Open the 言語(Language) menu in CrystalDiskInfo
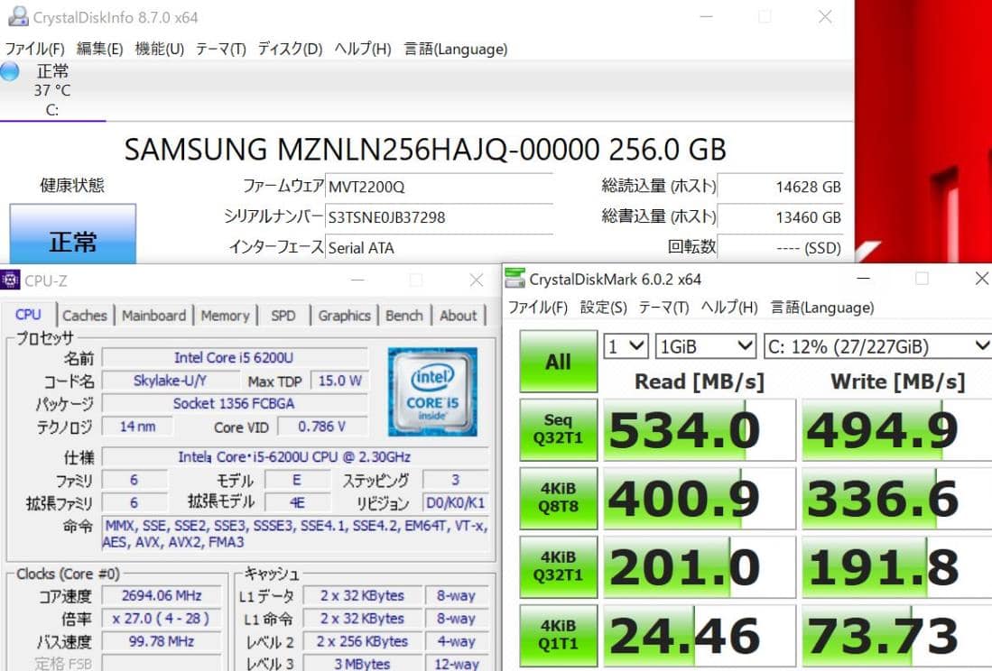Image resolution: width=992 pixels, height=671 pixels. pos(456,49)
